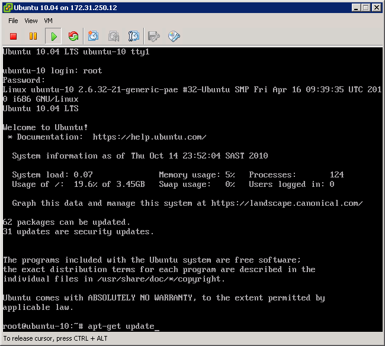The height and width of the screenshot is (346, 385).
Task: Click the 'Processes: 124' entry
Action: click(296, 174)
